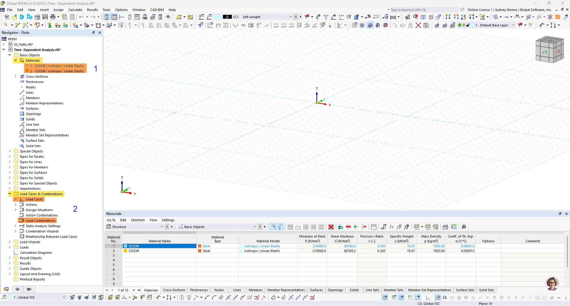The height and width of the screenshot is (306, 570).
Task: Click the pan hand icon in the view toolbar
Action: click(x=408, y=17)
